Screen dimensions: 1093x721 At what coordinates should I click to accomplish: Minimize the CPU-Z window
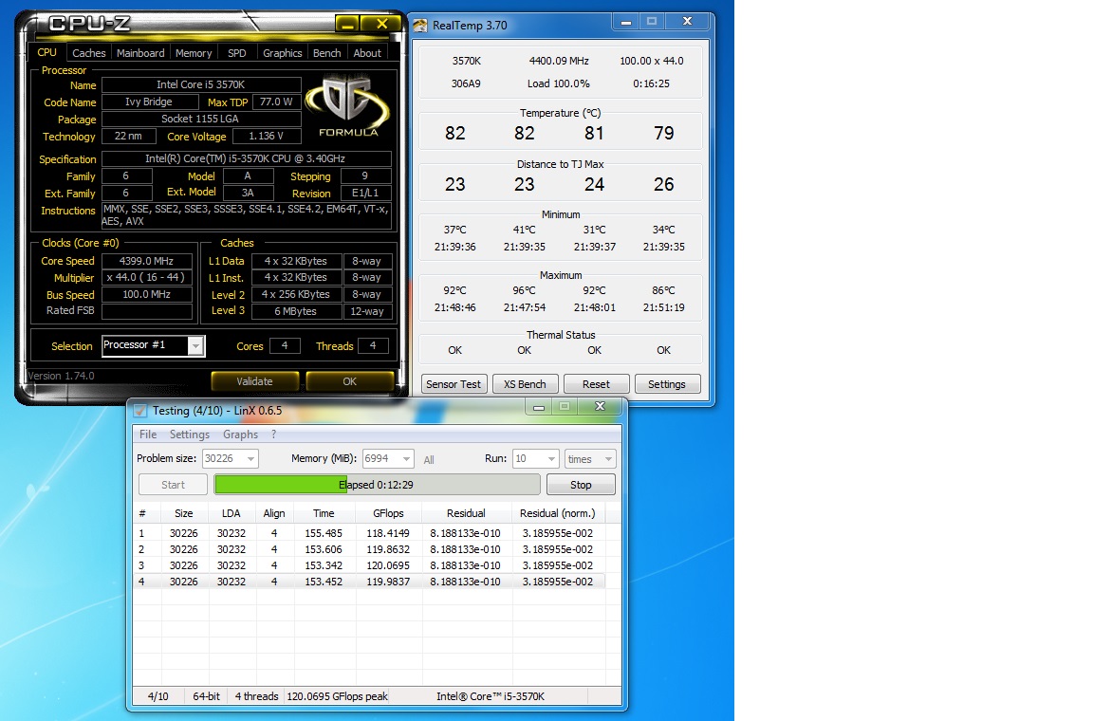[x=348, y=25]
